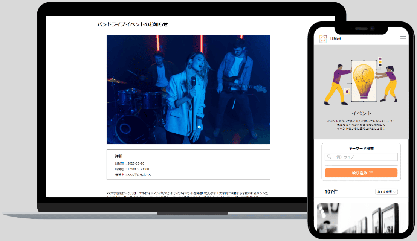The height and width of the screenshot is (241, 417).
Task: Click the calendar icon beside 日程
Action: [123, 163]
